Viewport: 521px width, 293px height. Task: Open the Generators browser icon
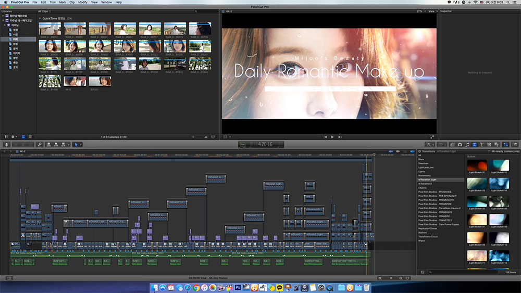pyautogui.click(x=489, y=144)
